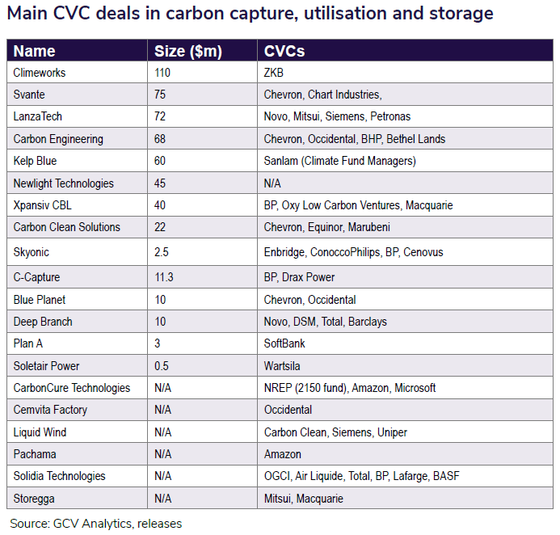Click the CVCs column header
560x535 pixels.
284,52
